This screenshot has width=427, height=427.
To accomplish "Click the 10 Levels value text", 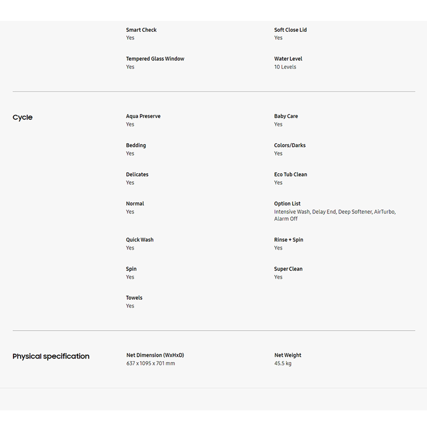I will point(285,67).
